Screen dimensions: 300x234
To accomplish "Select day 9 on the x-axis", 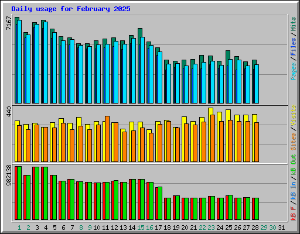I will [90, 228].
